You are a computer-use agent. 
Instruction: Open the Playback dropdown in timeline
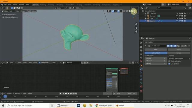(10, 94)
